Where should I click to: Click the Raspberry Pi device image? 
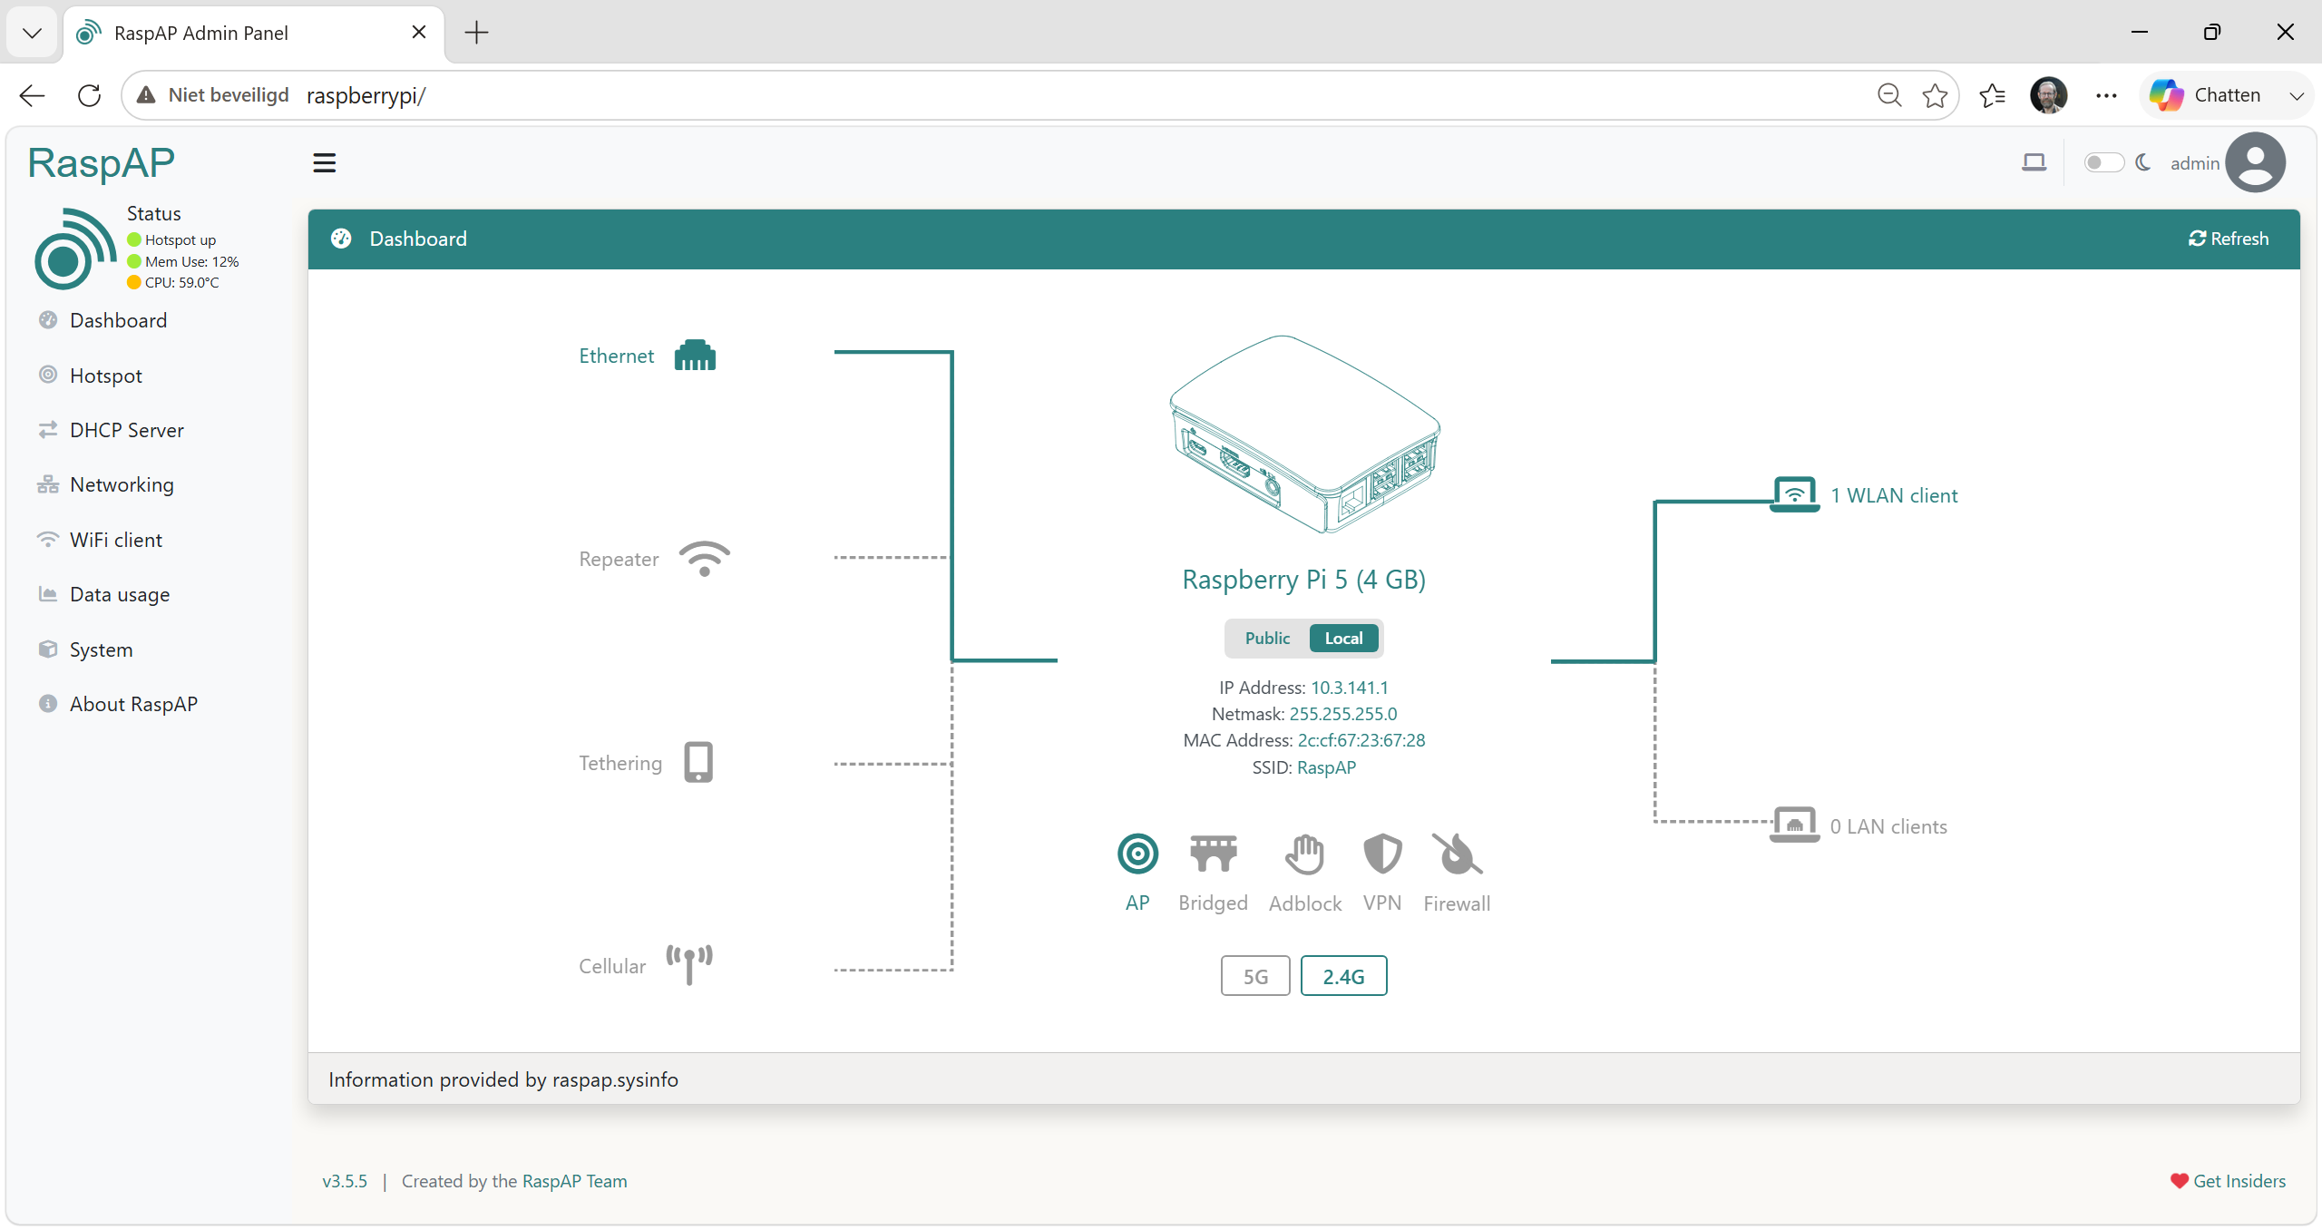click(x=1304, y=434)
